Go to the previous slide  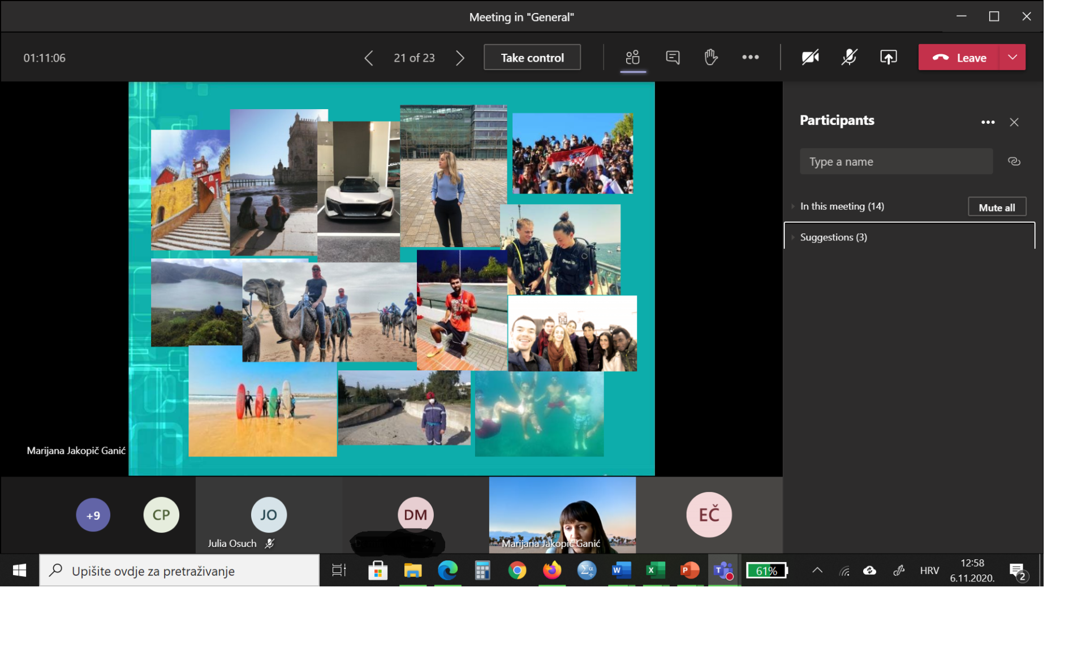coord(369,58)
